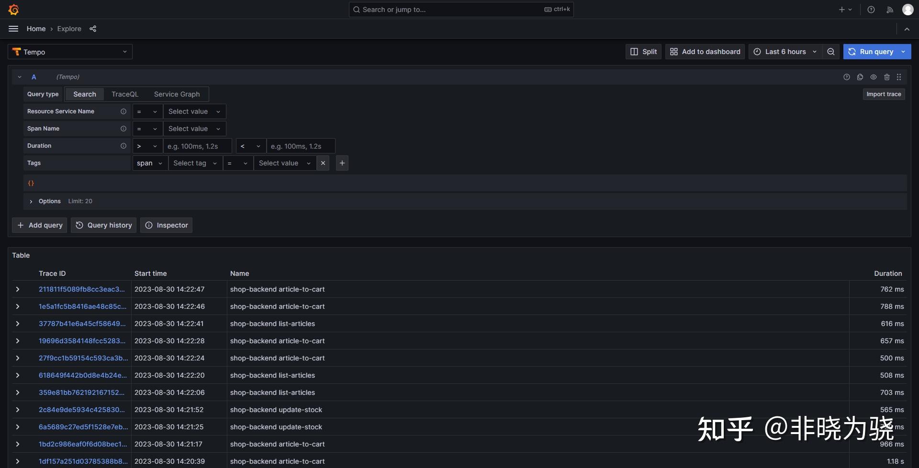Toggle the navigation menu hamburger icon
The image size is (919, 468).
13,29
